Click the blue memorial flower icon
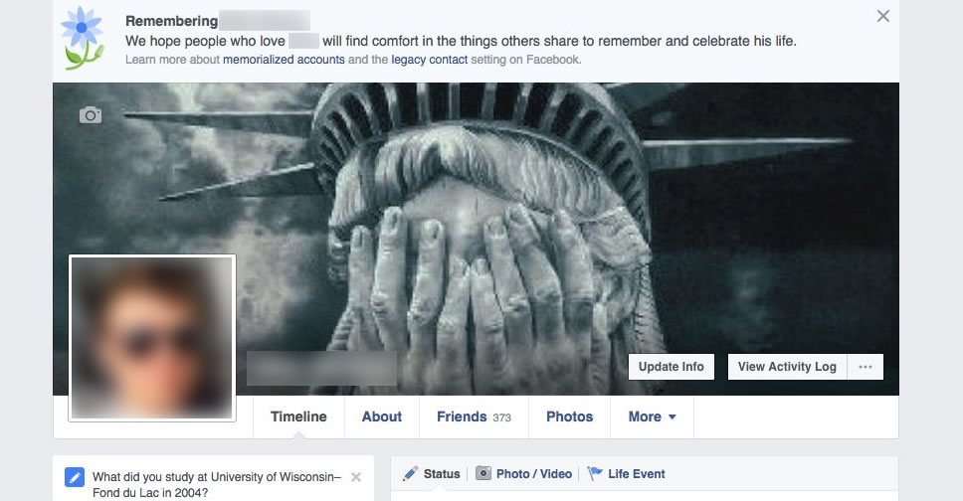The width and height of the screenshot is (963, 501). click(83, 38)
